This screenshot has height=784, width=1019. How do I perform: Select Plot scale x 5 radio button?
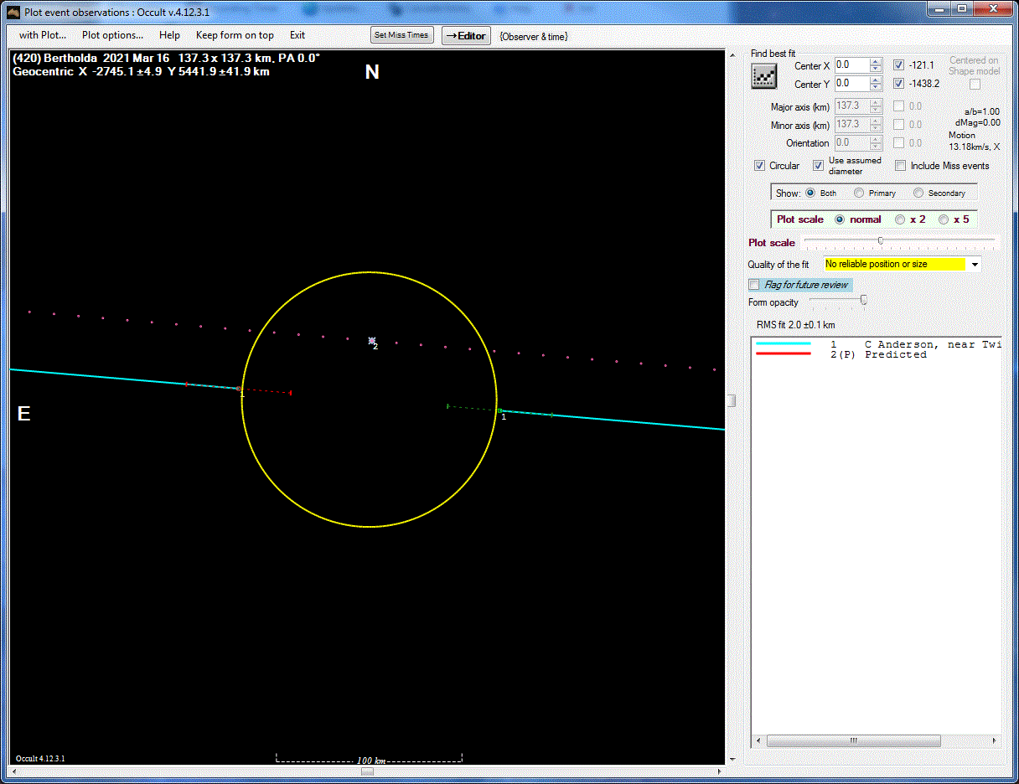pos(944,219)
